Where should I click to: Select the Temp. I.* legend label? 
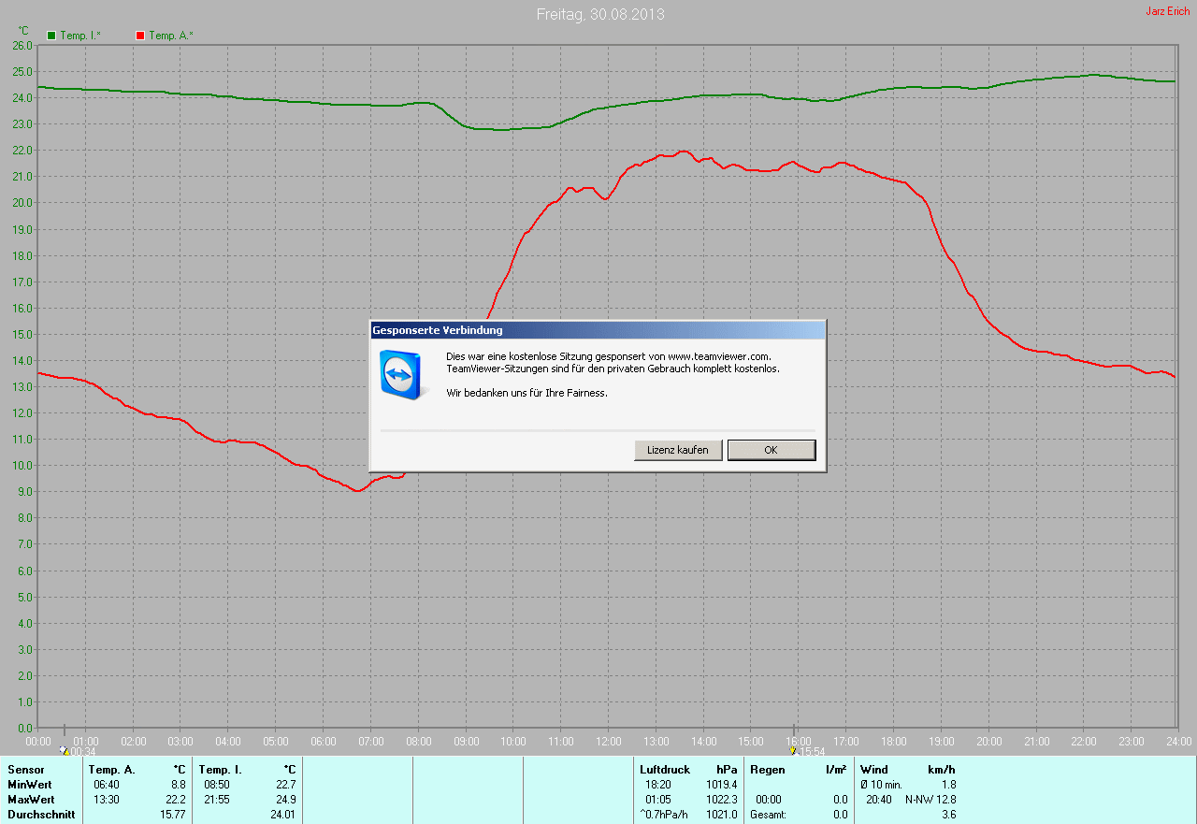click(80, 36)
